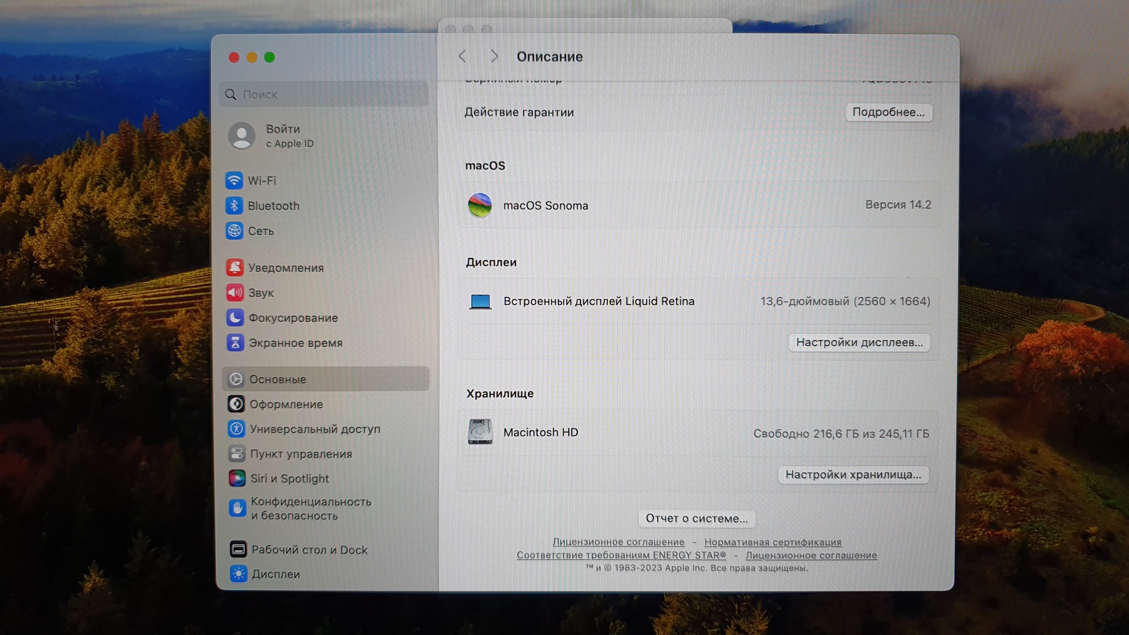Image resolution: width=1129 pixels, height=635 pixels.
Task: Click Настройки дисплеев... button
Action: point(859,342)
